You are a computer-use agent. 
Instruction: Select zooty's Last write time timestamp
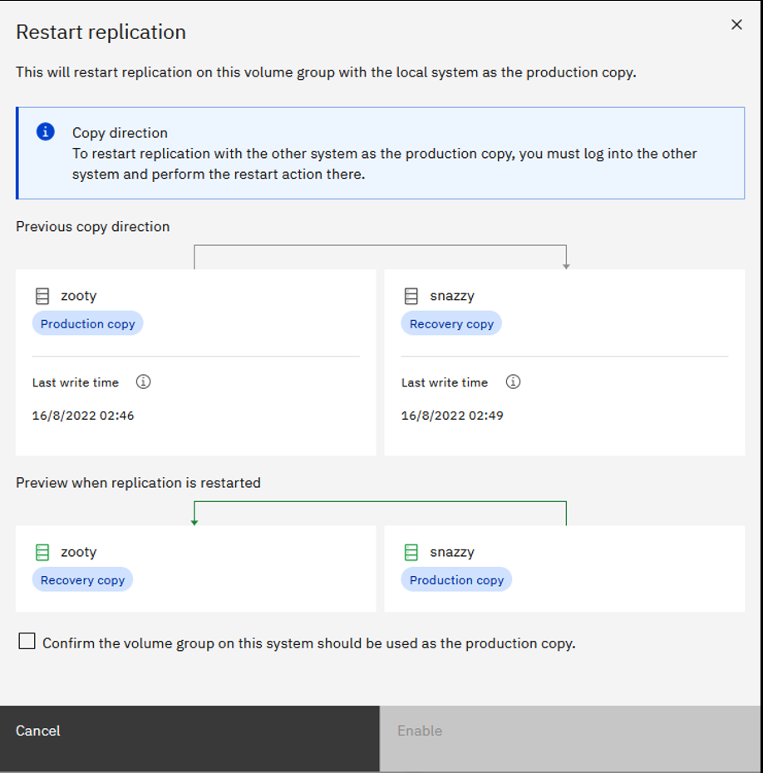coord(82,415)
